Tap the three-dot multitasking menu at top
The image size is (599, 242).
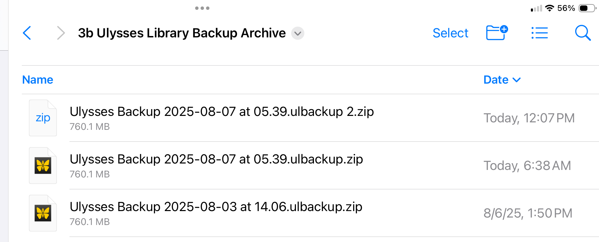click(x=202, y=8)
